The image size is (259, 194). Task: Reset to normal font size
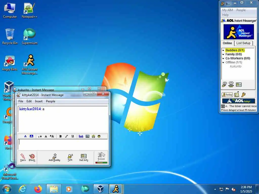tap(46, 136)
